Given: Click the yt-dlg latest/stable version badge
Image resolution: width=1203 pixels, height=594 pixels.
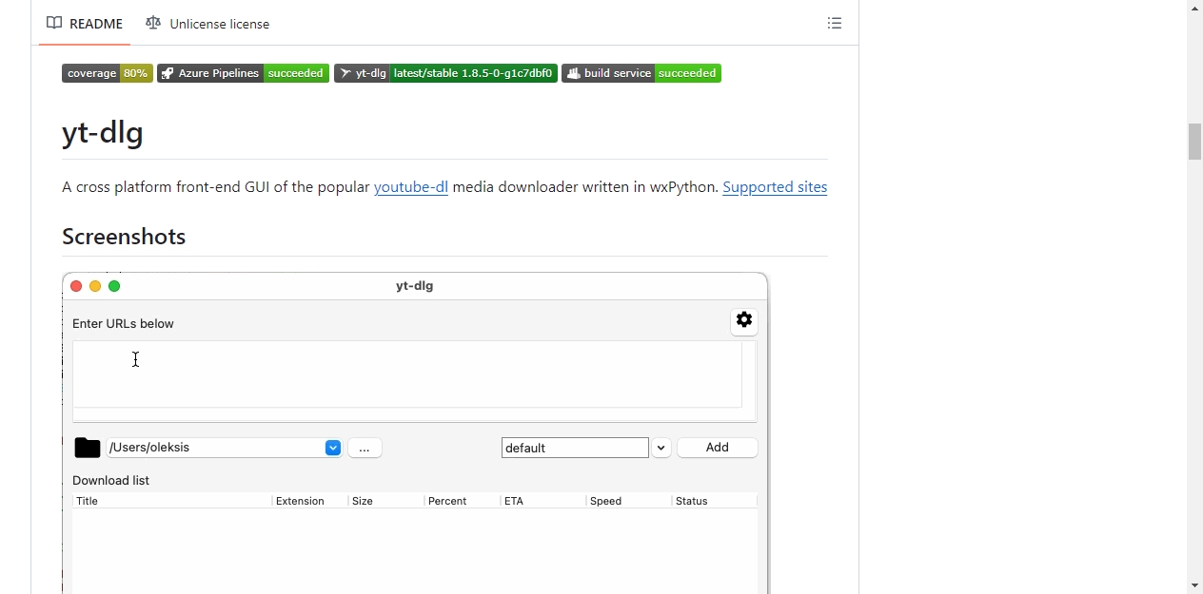Looking at the screenshot, I should coord(445,73).
